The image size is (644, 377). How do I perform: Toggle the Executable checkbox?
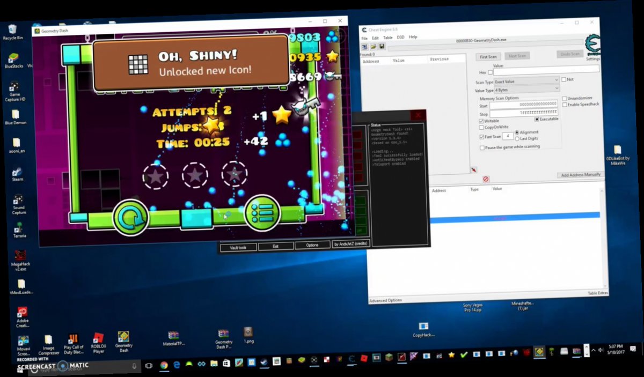click(x=536, y=119)
